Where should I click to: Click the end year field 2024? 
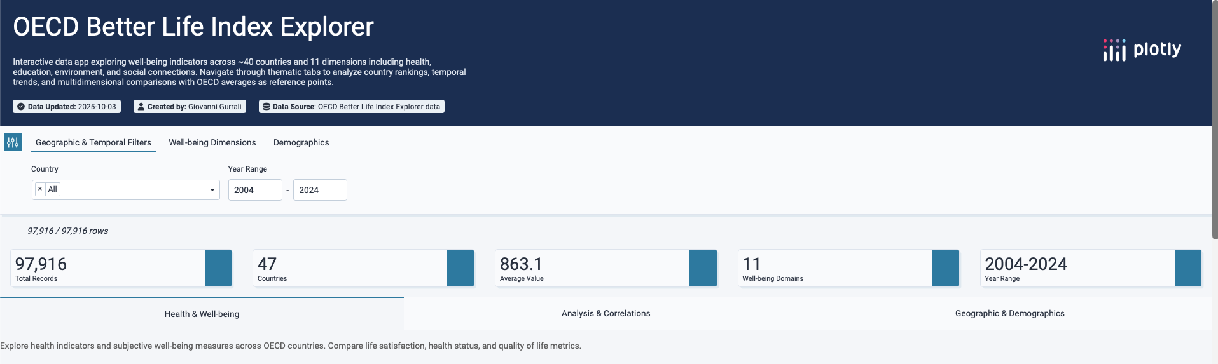click(320, 190)
